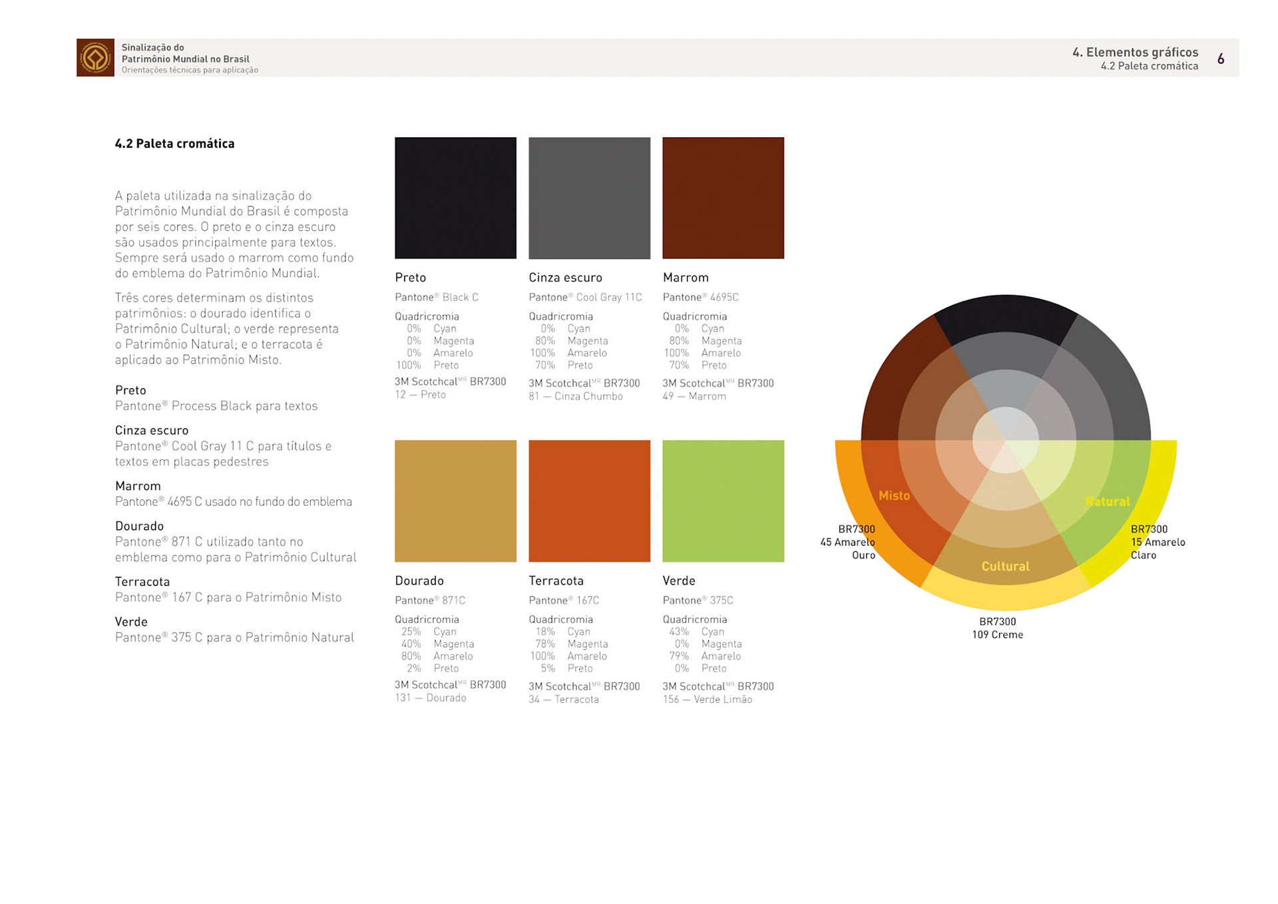Click 'Verde' swatch title under green square
Viewport: 1278px width, 904px height.
(679, 580)
